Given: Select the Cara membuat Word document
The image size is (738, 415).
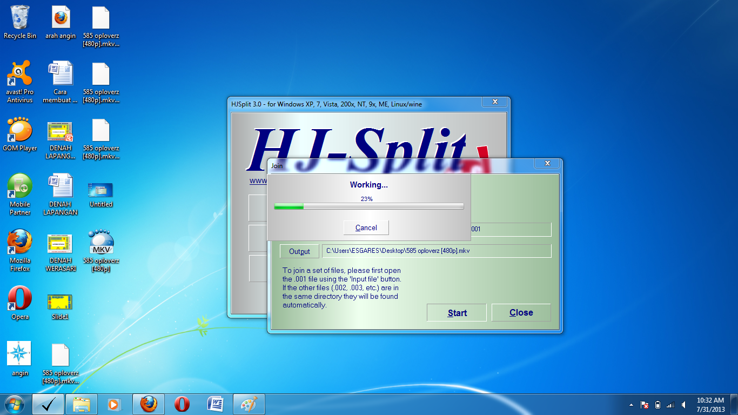Looking at the screenshot, I should coord(61,82).
